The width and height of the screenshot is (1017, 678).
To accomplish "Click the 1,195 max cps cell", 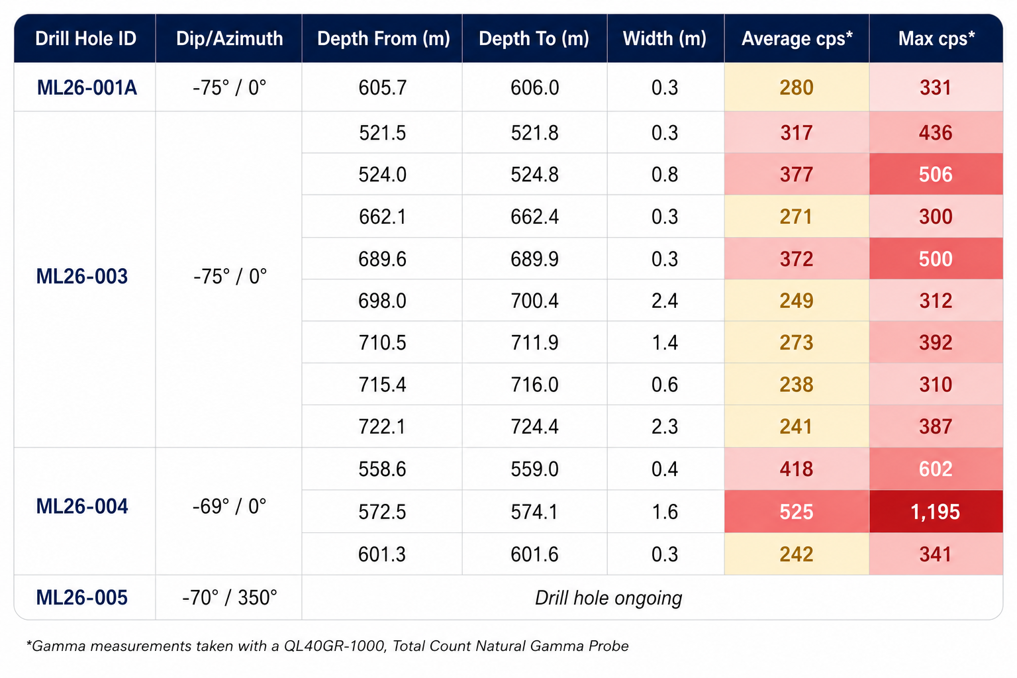I will [x=936, y=512].
